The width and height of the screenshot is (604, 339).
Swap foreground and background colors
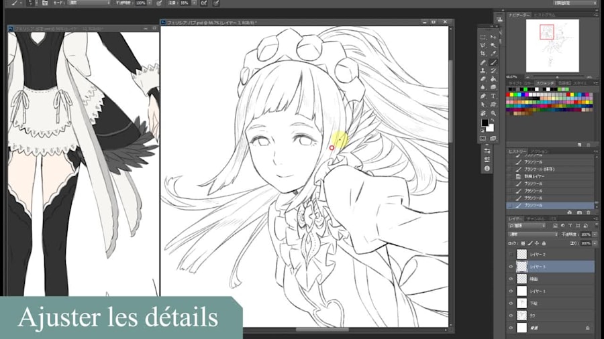click(493, 121)
